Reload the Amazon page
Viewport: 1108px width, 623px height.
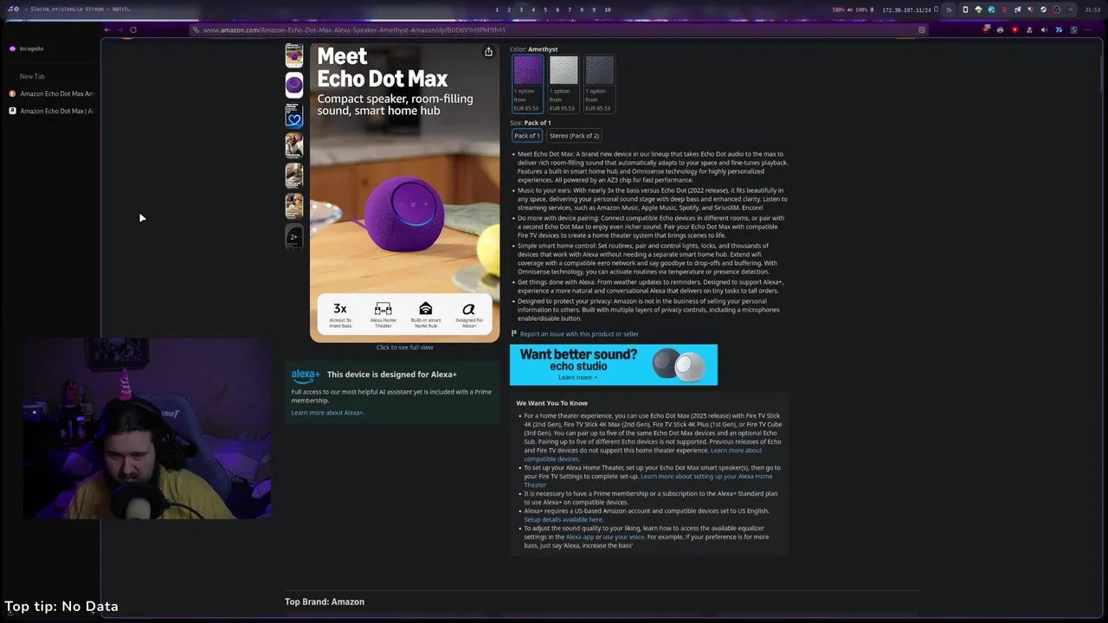pyautogui.click(x=133, y=30)
